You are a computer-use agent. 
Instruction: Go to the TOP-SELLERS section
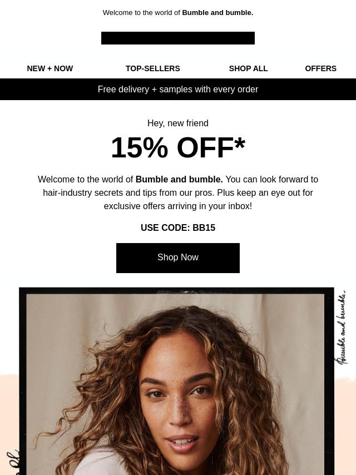tap(153, 68)
